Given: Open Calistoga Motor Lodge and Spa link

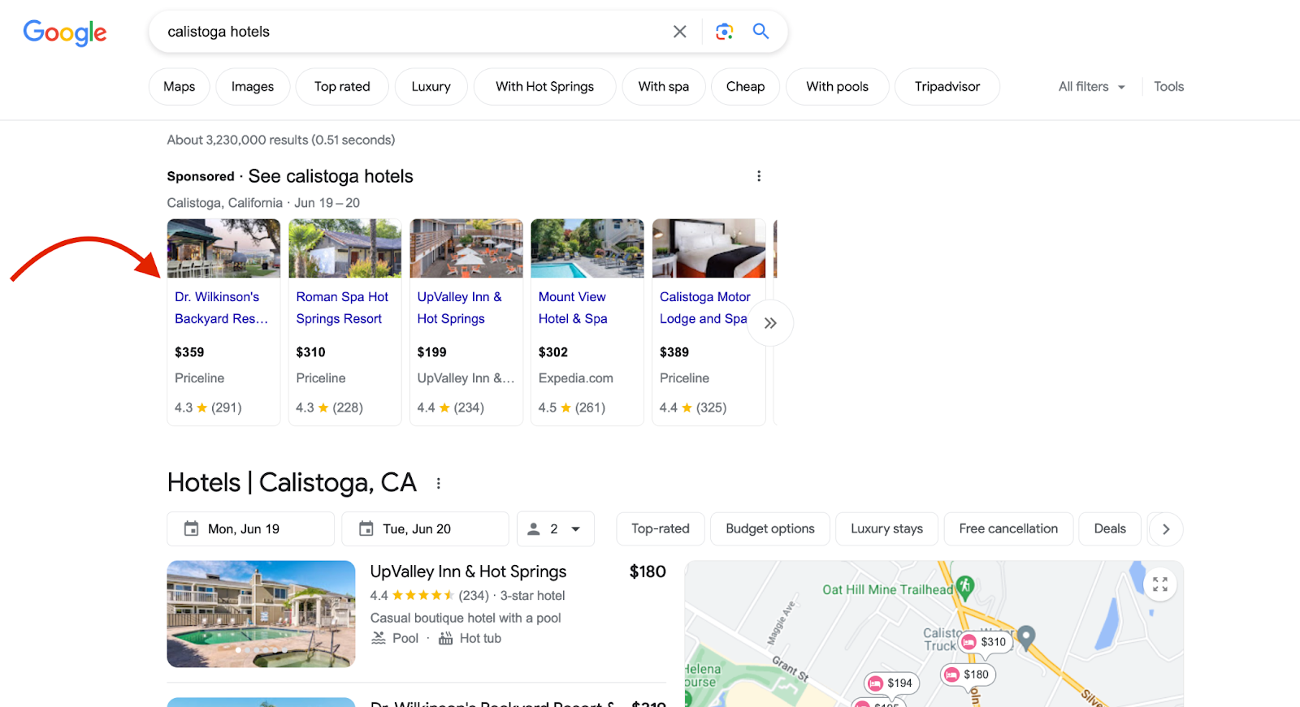Looking at the screenshot, I should pos(704,308).
